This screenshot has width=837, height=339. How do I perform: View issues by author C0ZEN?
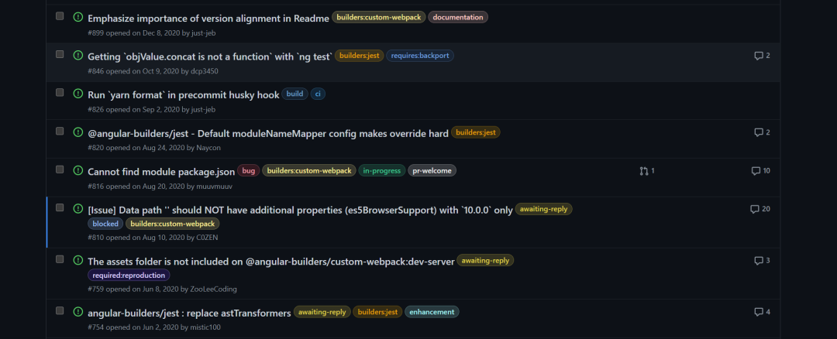pos(207,238)
